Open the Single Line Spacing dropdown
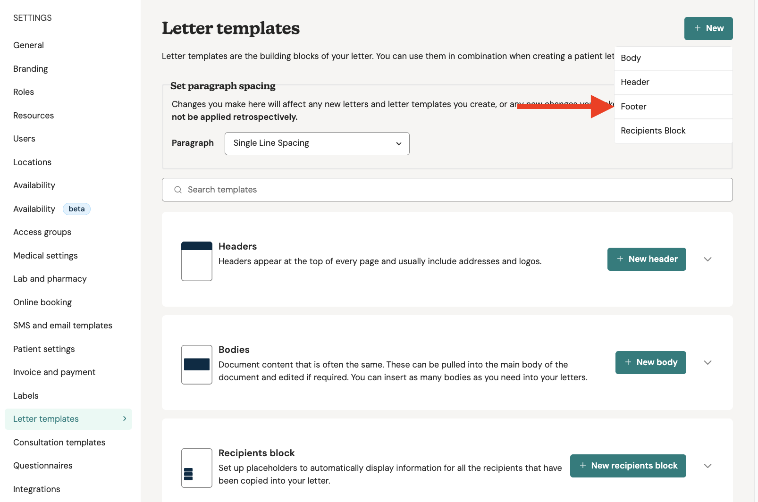 (x=317, y=143)
